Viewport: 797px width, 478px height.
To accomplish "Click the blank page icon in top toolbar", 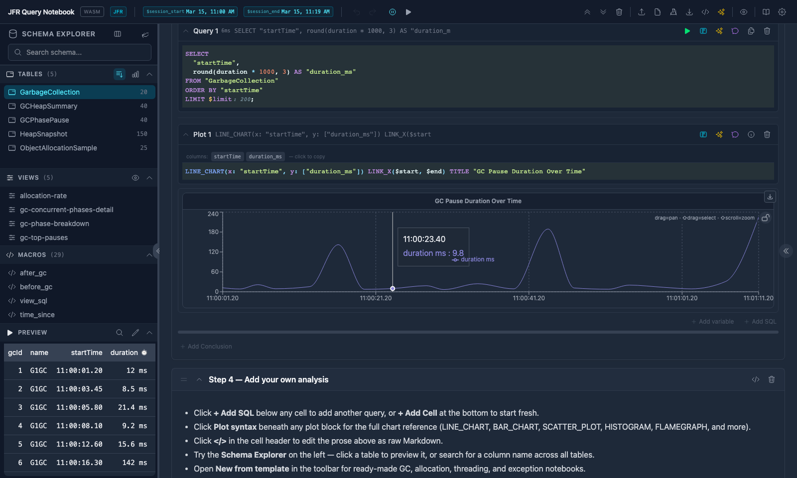I will click(x=658, y=12).
